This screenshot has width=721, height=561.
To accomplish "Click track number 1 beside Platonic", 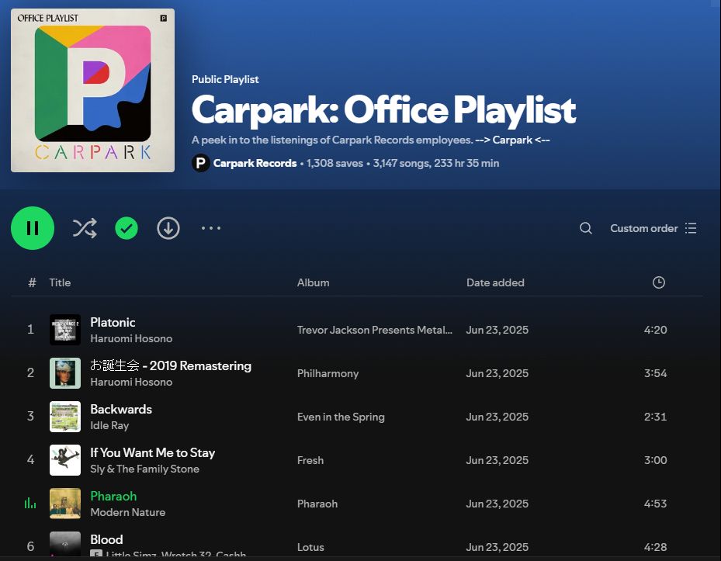I will coord(30,329).
